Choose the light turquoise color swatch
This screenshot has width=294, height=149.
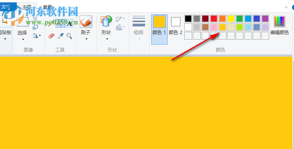coord(248,27)
